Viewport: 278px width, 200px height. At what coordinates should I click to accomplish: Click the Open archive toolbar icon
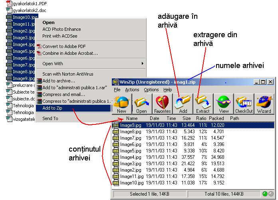pos(141,104)
